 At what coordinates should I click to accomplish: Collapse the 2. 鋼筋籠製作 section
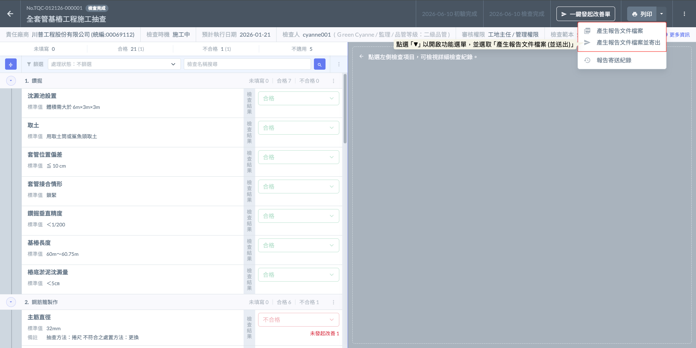[x=11, y=302]
